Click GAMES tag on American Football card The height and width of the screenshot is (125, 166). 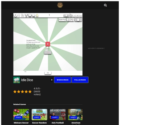coord(73,117)
